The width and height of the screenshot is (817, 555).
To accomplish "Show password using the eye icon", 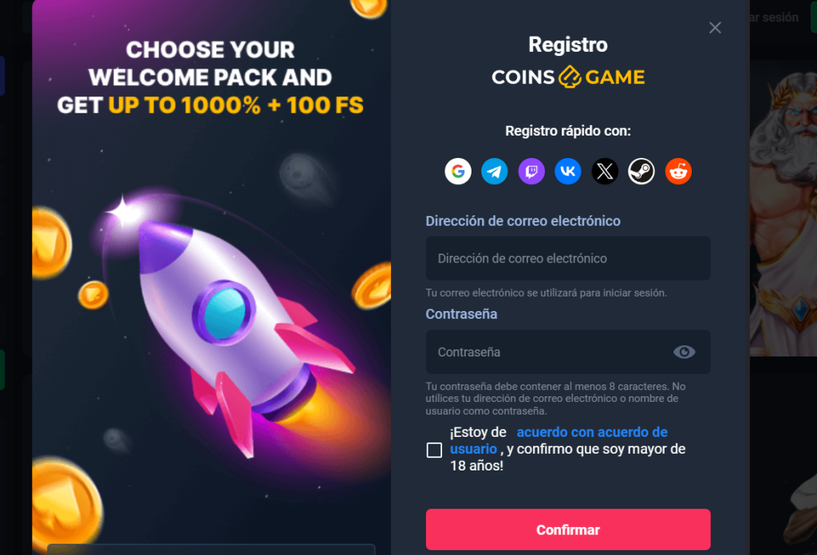I will [684, 352].
